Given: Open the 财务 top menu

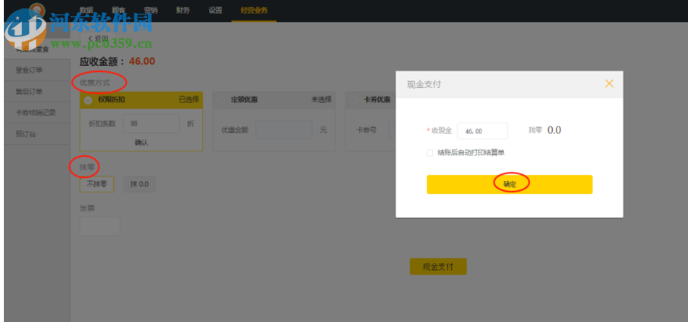Looking at the screenshot, I should 182,11.
